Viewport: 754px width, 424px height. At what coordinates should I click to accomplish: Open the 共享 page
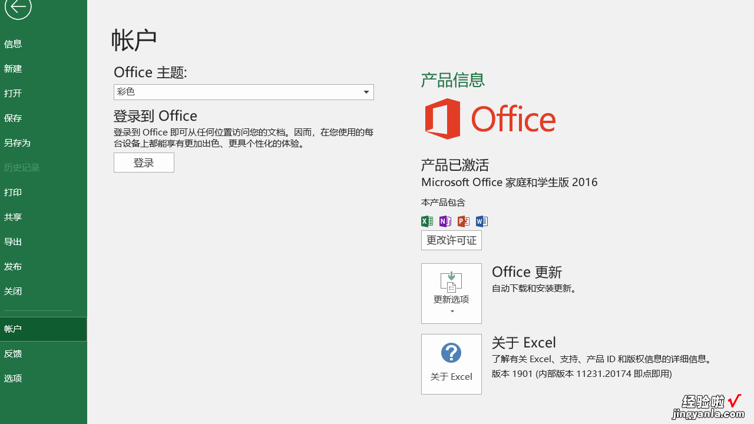click(x=44, y=217)
